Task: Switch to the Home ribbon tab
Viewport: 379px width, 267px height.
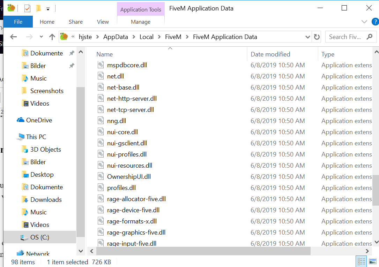Action: pyautogui.click(x=47, y=22)
